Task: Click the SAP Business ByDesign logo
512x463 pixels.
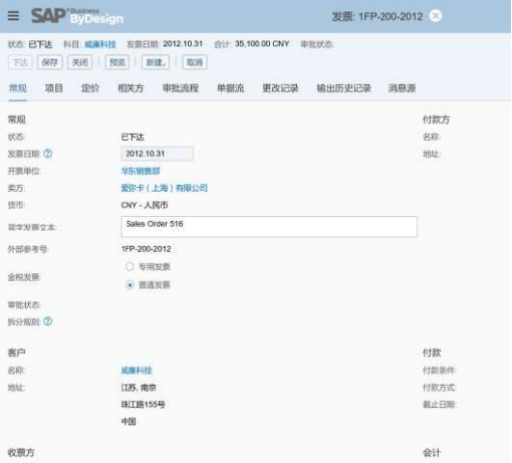Action: [77, 16]
